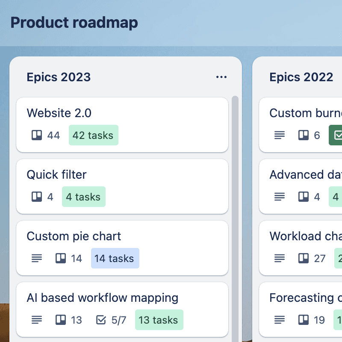Click the Epics 2022 list title
The height and width of the screenshot is (342, 342).
pos(301,77)
